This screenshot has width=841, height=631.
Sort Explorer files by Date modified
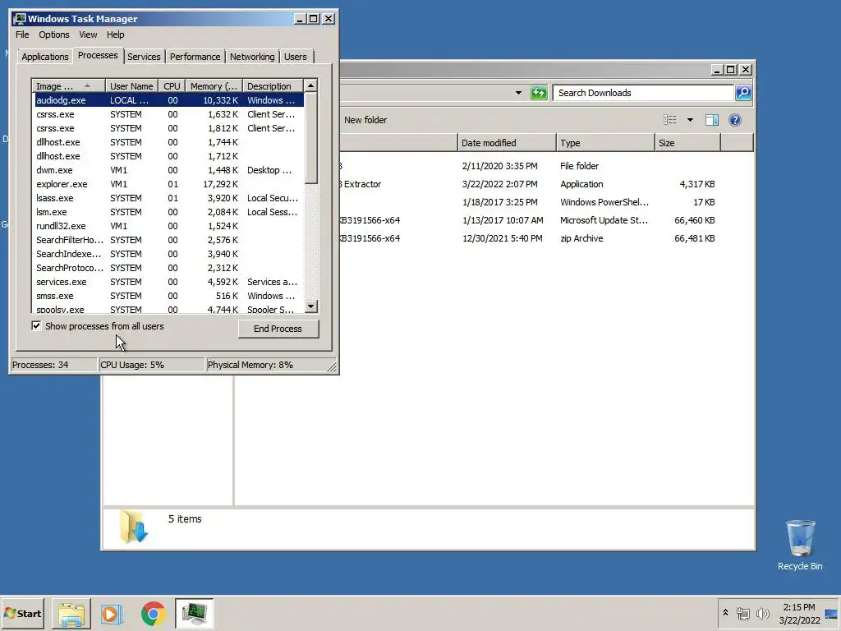coord(507,143)
